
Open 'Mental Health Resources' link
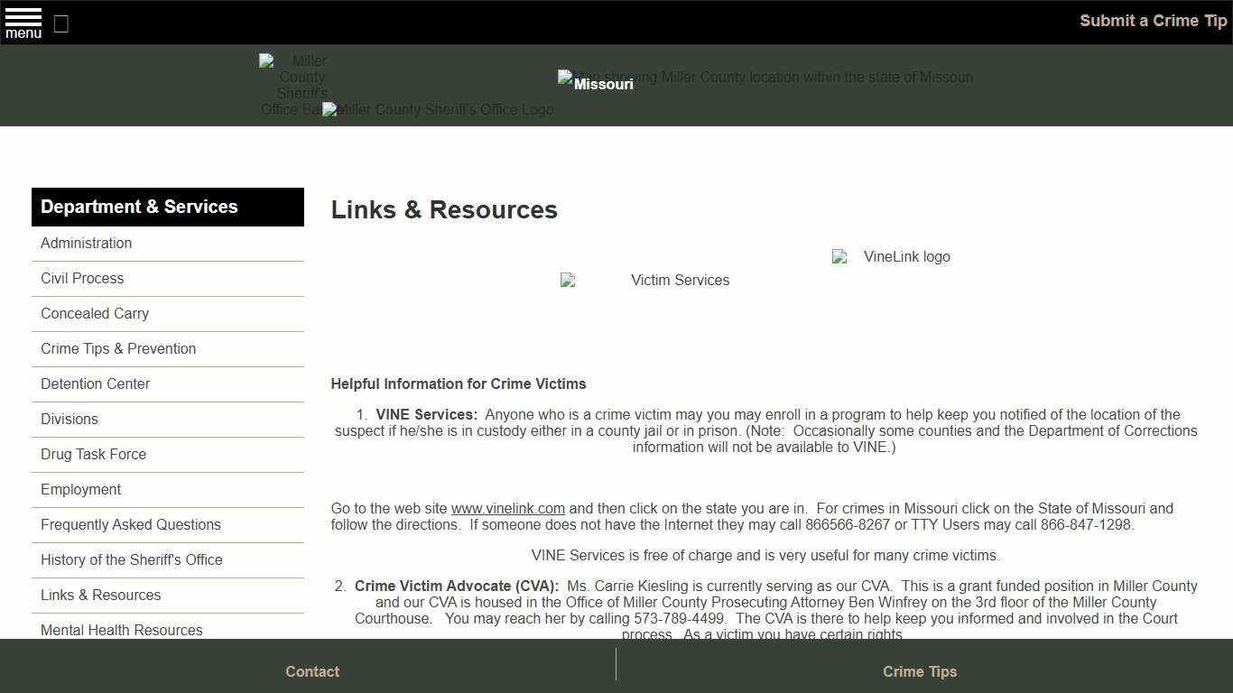point(121,630)
